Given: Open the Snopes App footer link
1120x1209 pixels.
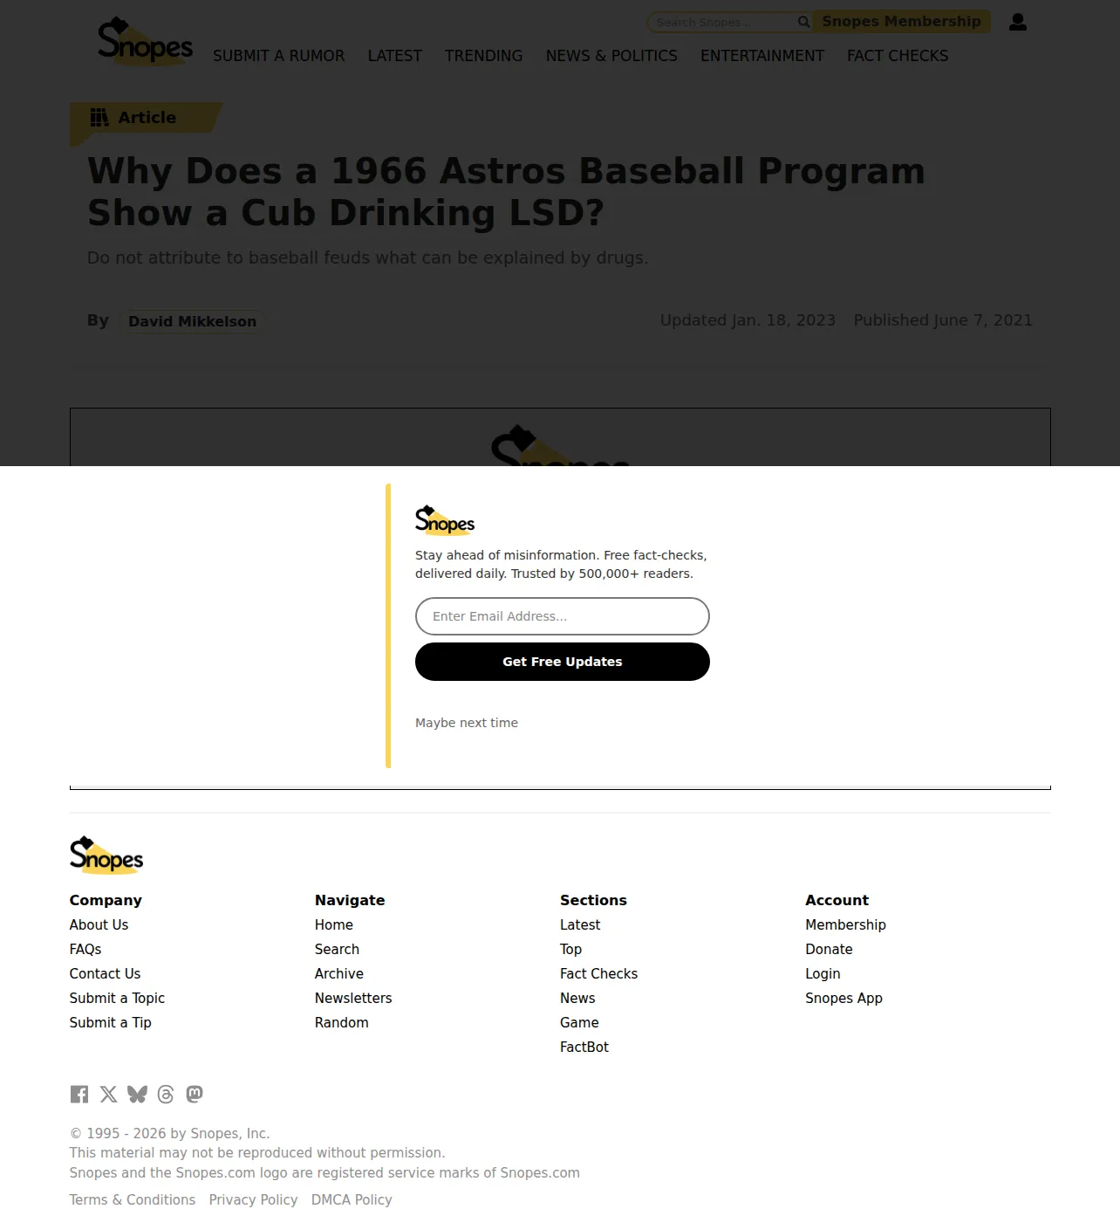Looking at the screenshot, I should pyautogui.click(x=843, y=998).
